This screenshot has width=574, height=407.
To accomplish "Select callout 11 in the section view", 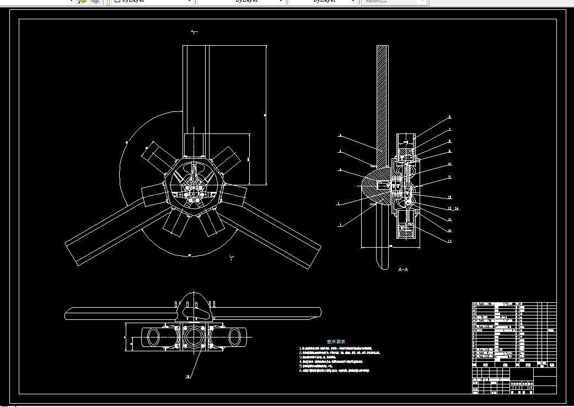I will (450, 177).
